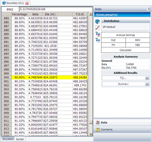Click Eta cell 827.00466
Screen dimensions: 152x142
pos(50,113)
